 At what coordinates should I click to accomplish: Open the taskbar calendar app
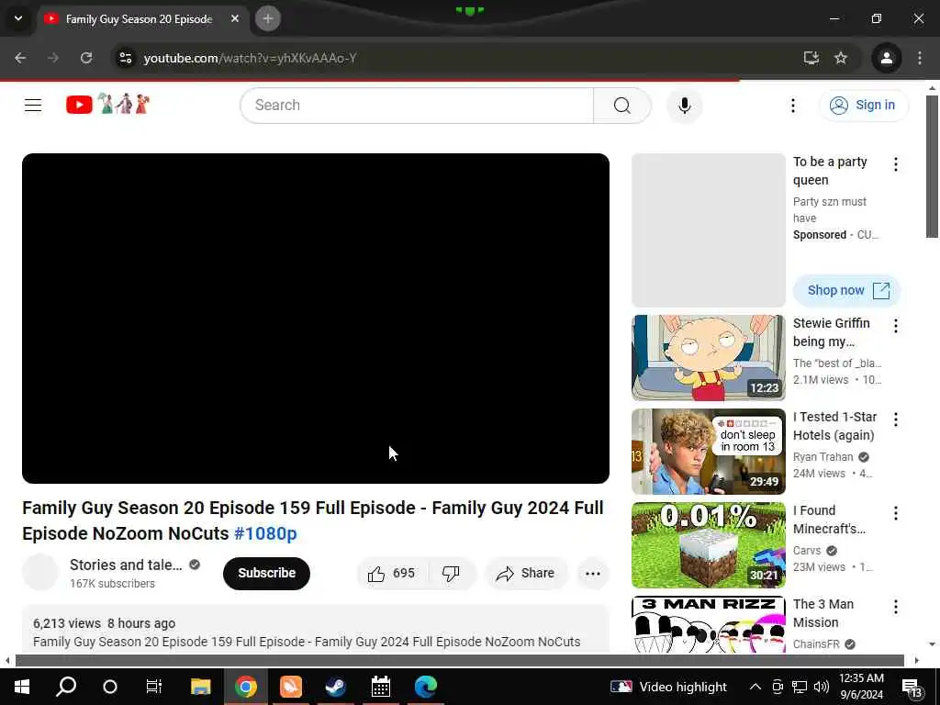pyautogui.click(x=381, y=687)
